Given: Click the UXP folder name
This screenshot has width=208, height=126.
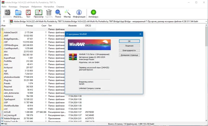Looking at the screenshot, I should (x=6, y=102).
